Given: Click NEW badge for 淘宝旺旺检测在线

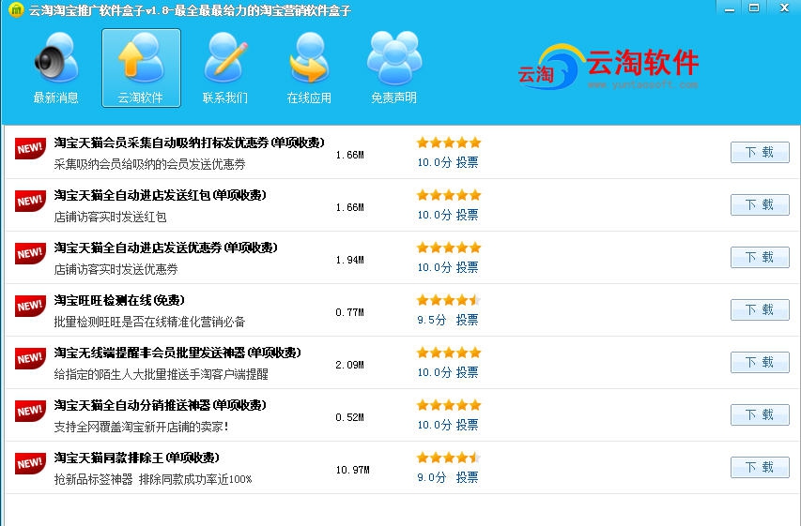Looking at the screenshot, I should [x=30, y=306].
